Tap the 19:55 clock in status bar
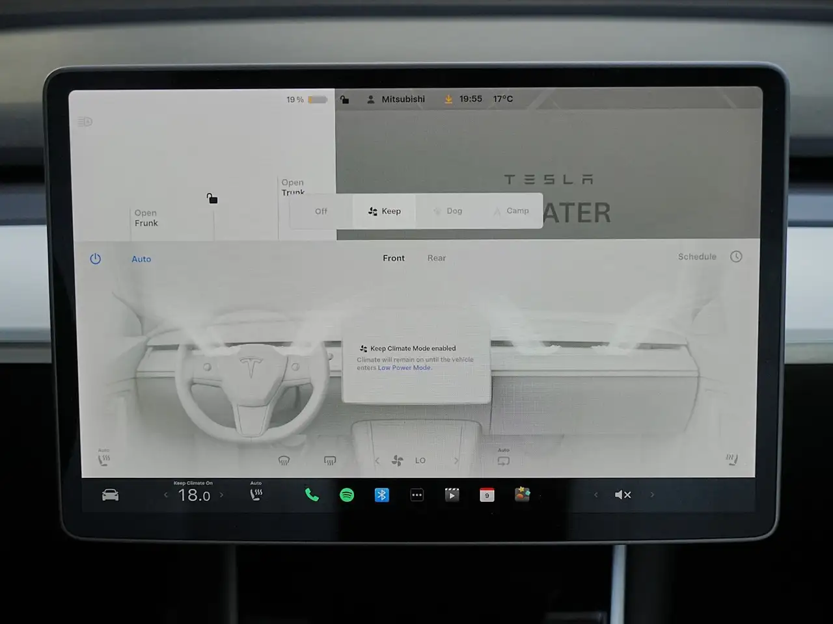The width and height of the screenshot is (833, 624). pos(471,99)
